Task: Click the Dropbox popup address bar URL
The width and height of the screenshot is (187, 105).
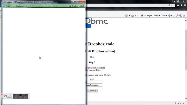Action: 37,6
